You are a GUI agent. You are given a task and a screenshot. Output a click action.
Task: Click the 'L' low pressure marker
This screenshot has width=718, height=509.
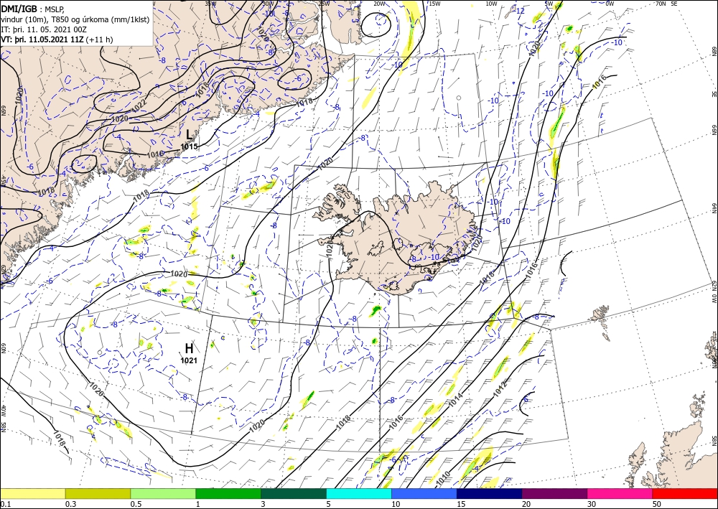(x=189, y=134)
